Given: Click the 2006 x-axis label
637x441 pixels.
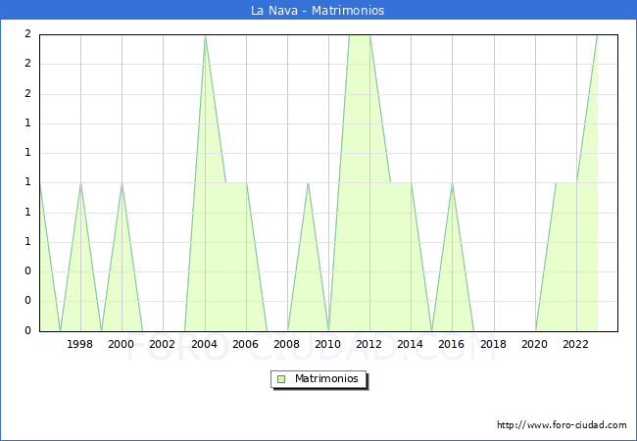Looking at the screenshot, I should 245,344.
